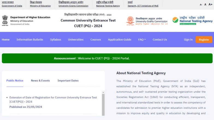This screenshot has height=120, width=214.
Task: Click the Hindi label भारत सरकार
Action: (x=8, y=2)
